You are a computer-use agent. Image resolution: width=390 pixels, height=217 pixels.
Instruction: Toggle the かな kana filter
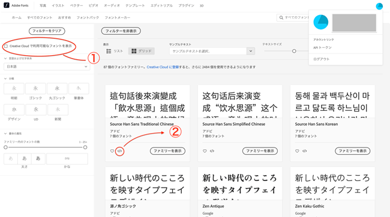coord(67,159)
